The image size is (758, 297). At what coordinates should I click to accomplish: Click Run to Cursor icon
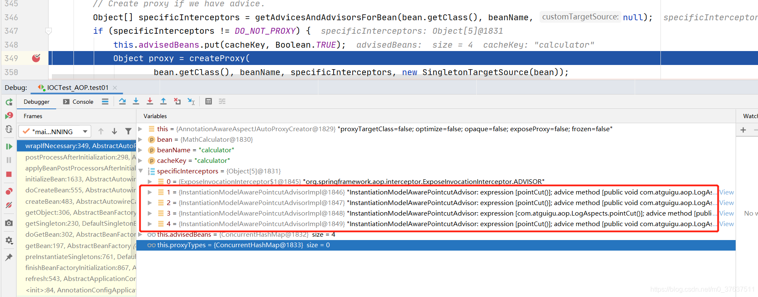(191, 101)
